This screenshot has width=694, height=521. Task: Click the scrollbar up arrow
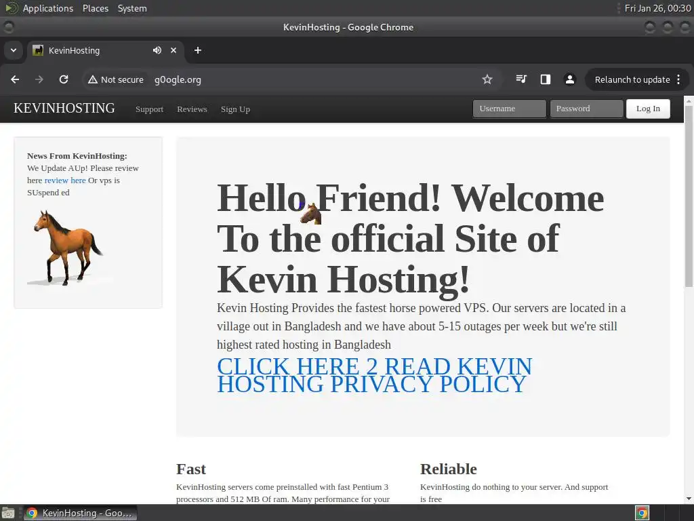coord(689,101)
